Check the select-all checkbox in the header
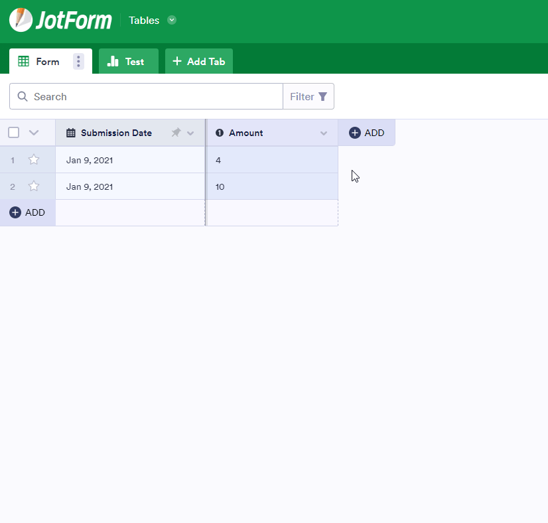 [x=13, y=132]
